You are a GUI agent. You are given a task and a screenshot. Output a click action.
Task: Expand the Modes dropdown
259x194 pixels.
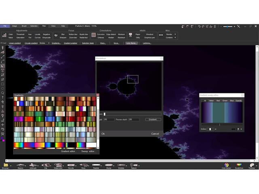click(x=44, y=43)
